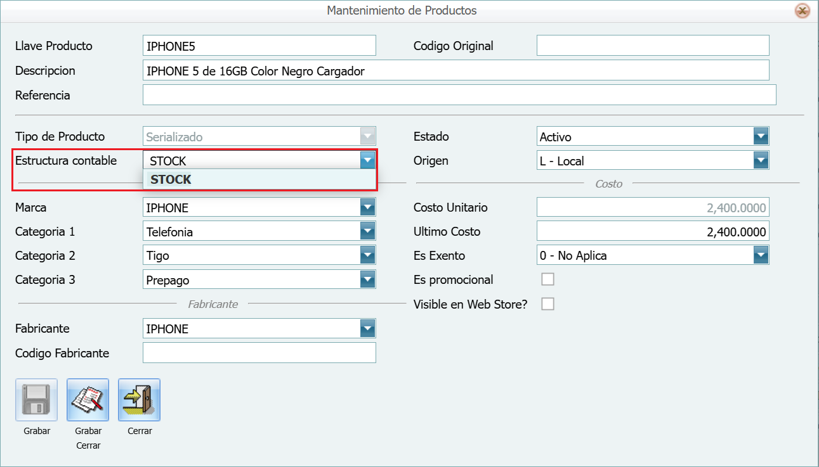Click the Grabar Cerrar save-and-close icon

pos(88,400)
